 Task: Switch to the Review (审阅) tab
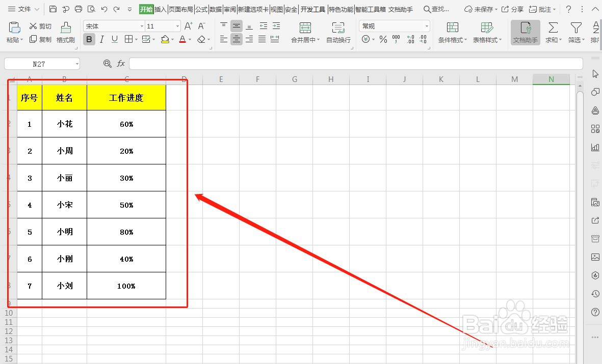pyautogui.click(x=229, y=9)
